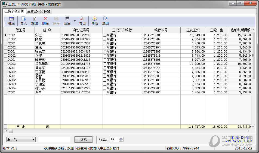Click the vertical scrollbar up arrow

tap(253, 30)
